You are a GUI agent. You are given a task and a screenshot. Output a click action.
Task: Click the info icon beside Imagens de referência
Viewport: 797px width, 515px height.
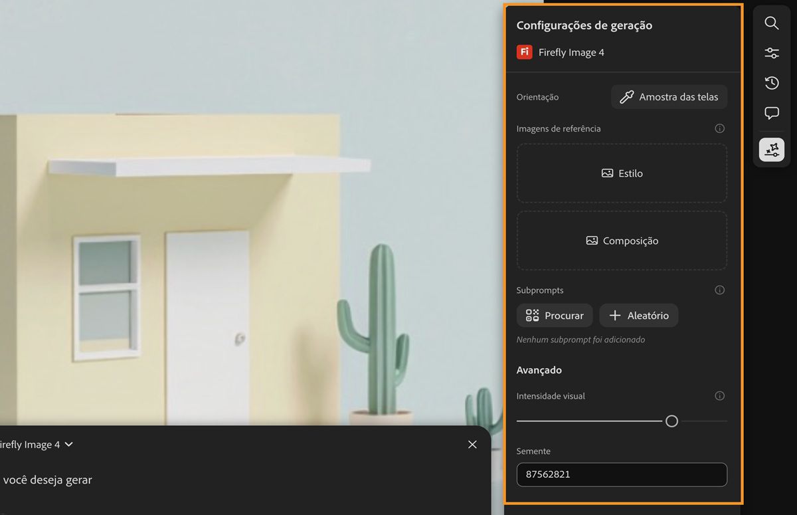click(719, 128)
